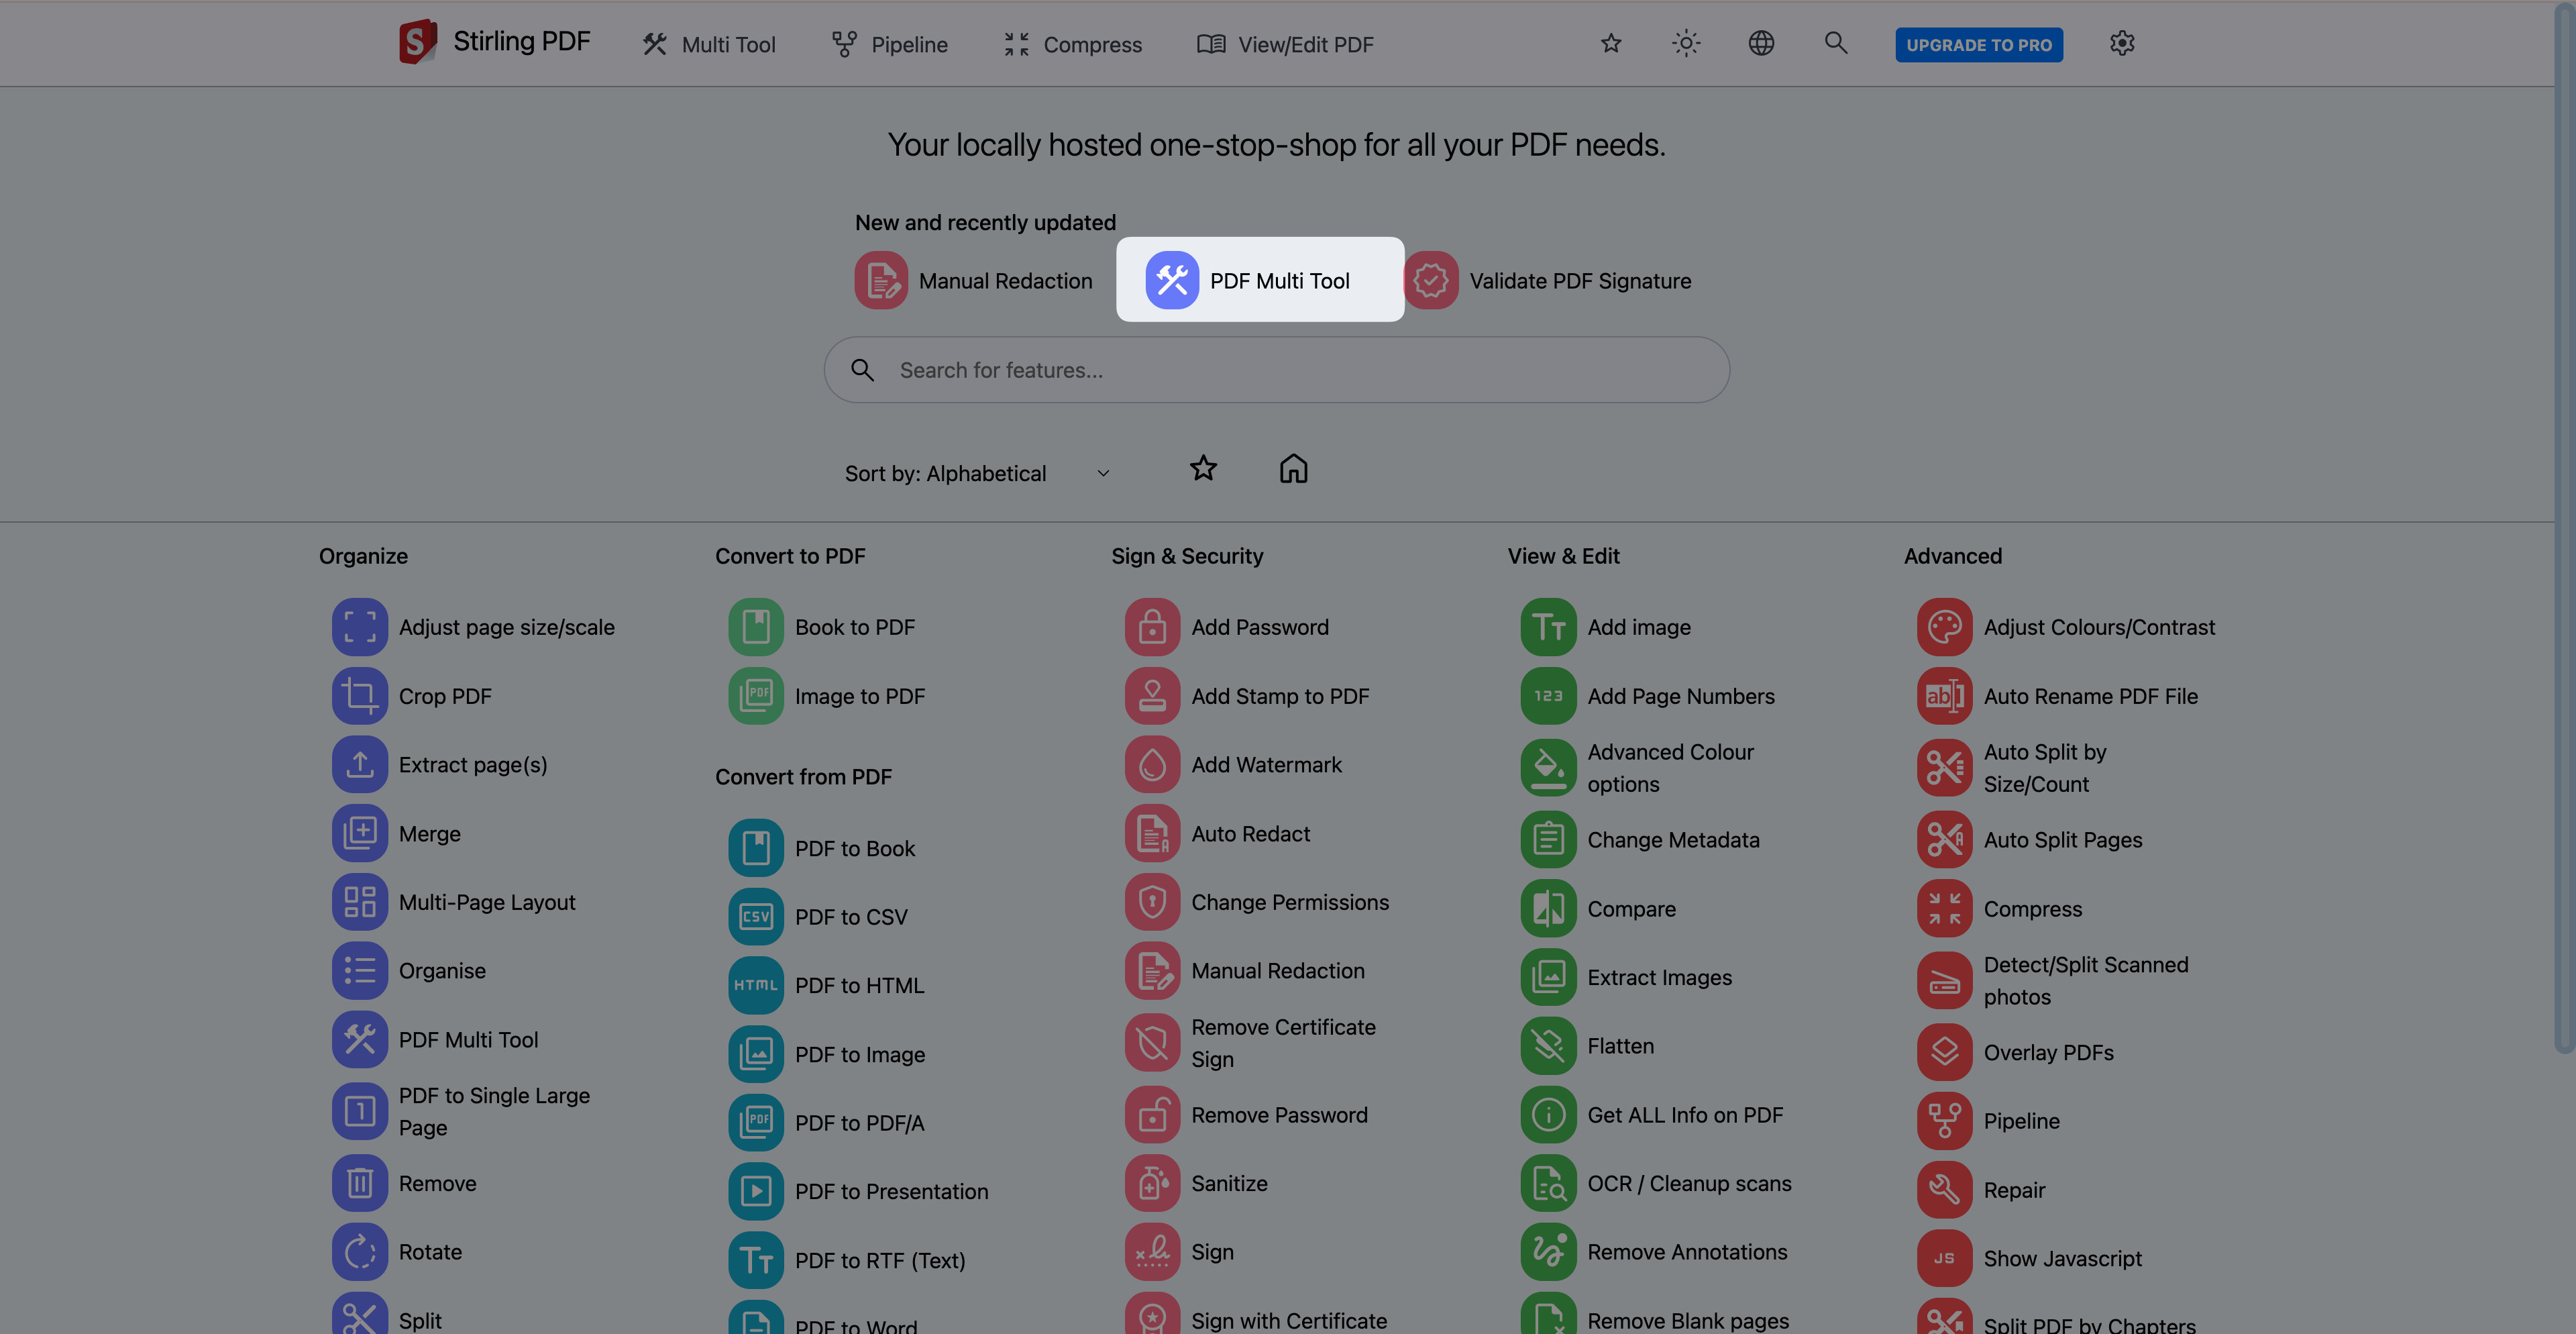This screenshot has height=1334, width=2576.
Task: Click the UPGRADE TO PRO button
Action: click(1979, 44)
